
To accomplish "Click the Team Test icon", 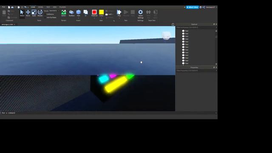I will pos(148,12).
